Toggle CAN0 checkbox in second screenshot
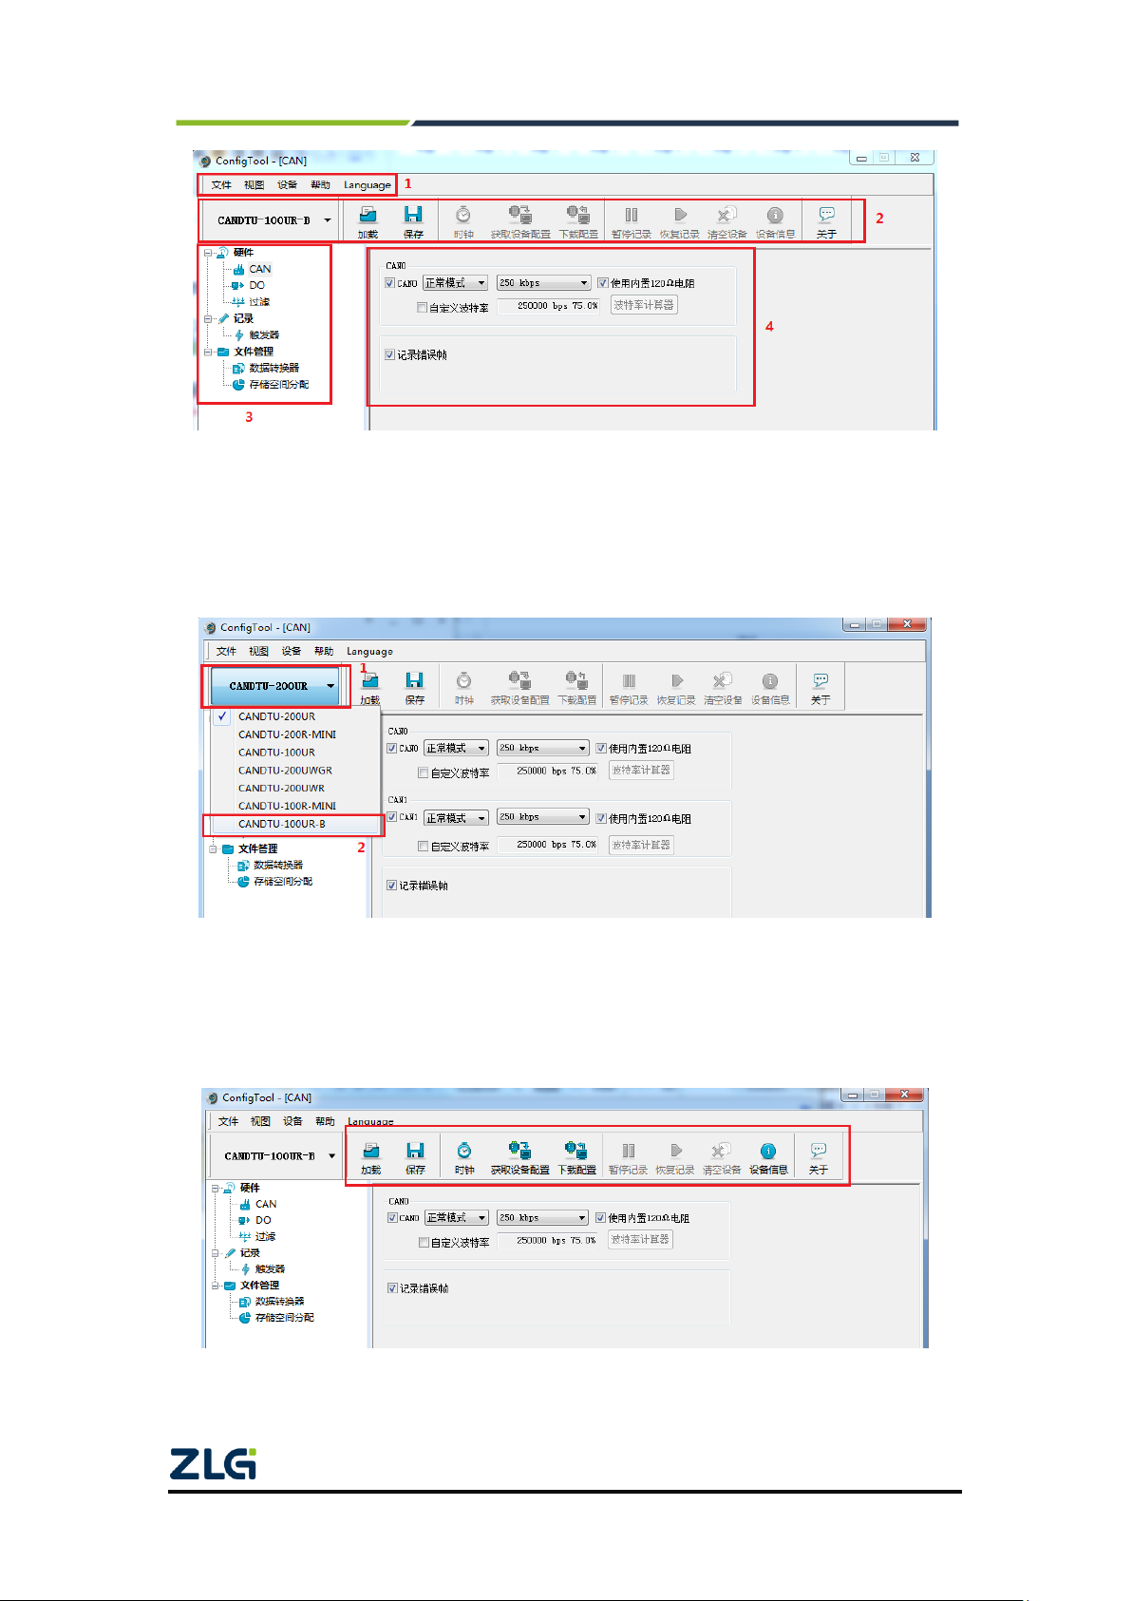1132x1601 pixels. click(391, 749)
